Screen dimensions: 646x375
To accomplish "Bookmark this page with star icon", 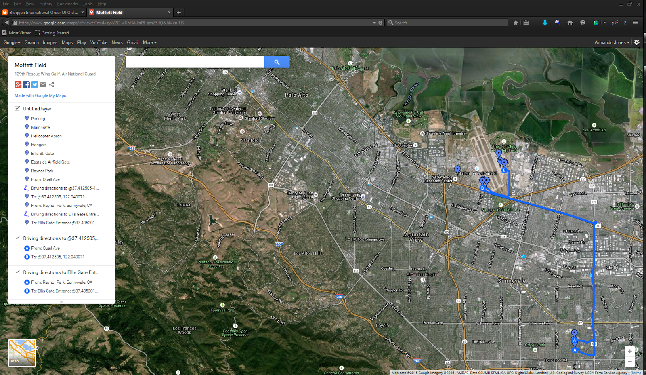I will pyautogui.click(x=516, y=23).
